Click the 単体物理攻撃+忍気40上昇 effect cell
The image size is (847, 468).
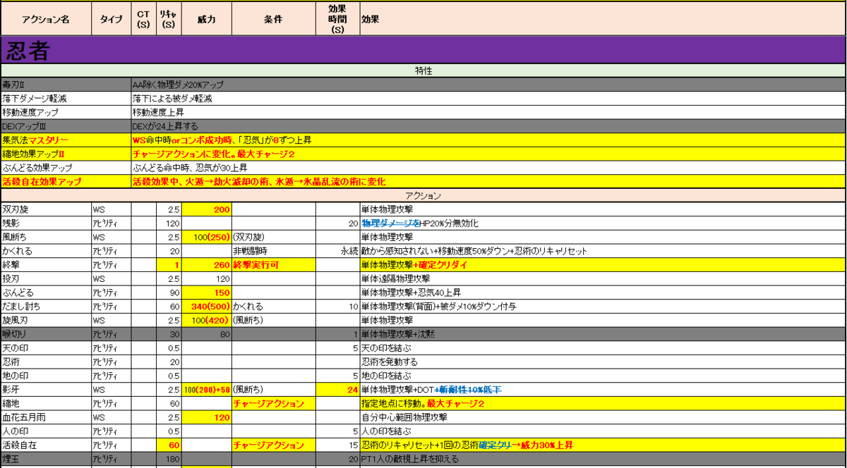[602, 292]
